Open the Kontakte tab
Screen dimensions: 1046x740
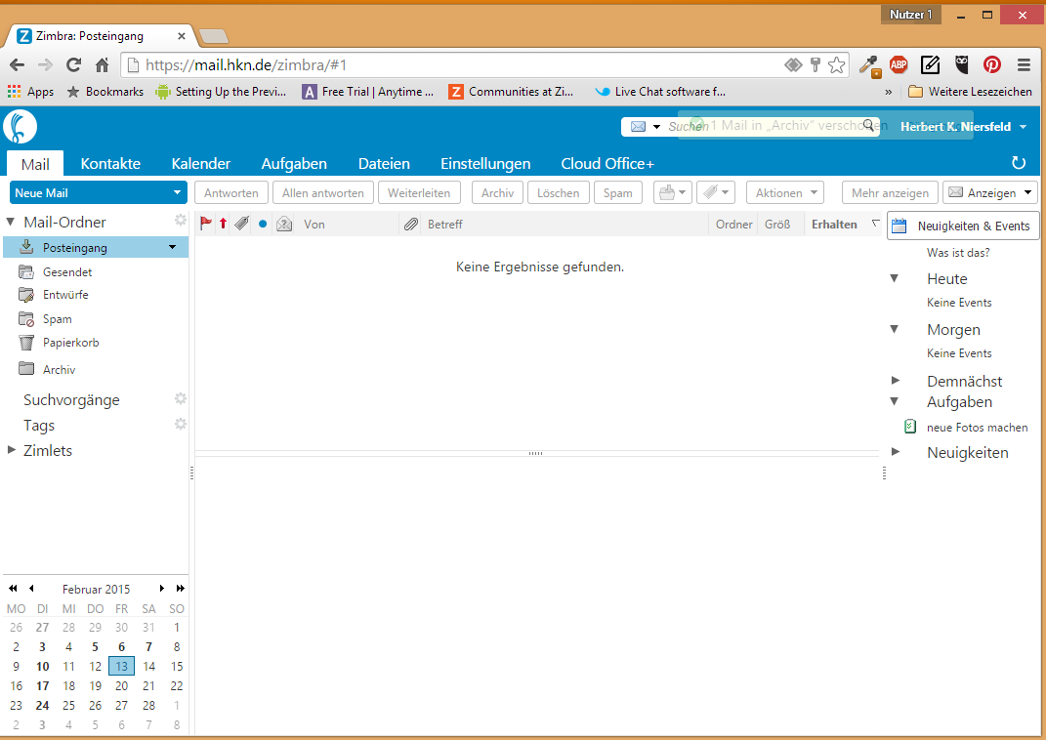click(109, 163)
